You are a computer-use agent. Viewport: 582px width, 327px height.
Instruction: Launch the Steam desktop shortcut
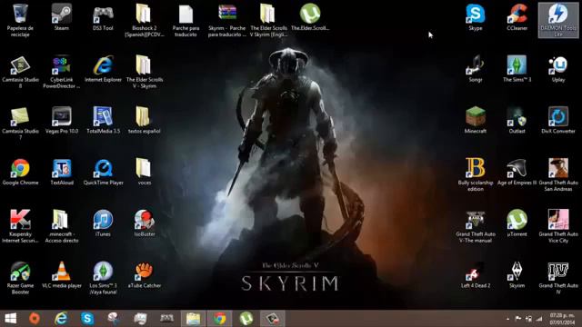pos(62,17)
